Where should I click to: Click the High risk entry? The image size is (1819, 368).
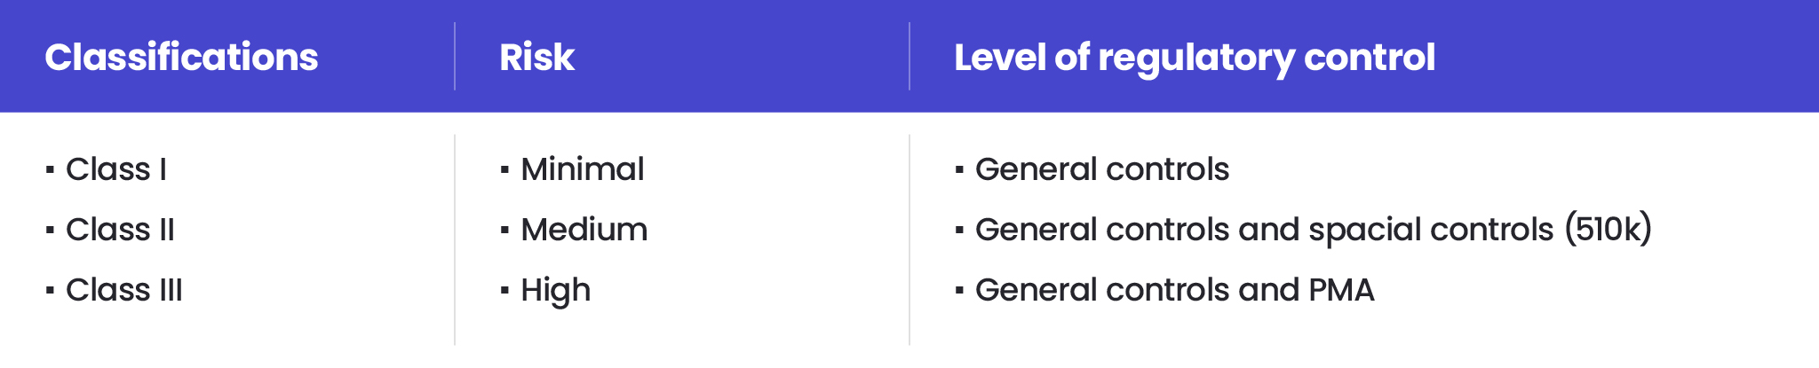click(x=555, y=290)
